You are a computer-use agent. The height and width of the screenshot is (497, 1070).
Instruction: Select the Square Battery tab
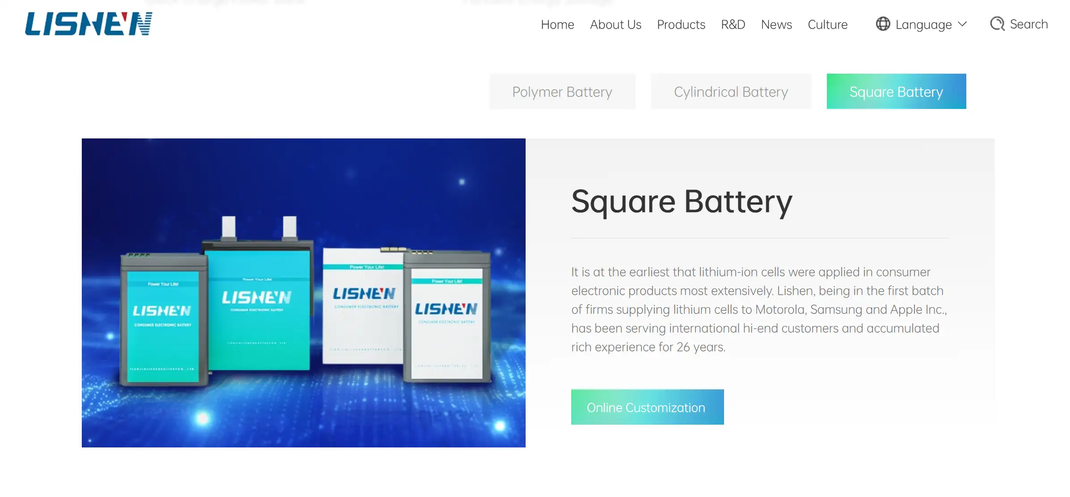click(x=896, y=92)
